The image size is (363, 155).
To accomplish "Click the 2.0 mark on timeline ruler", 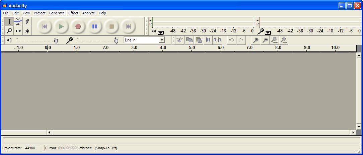I will (x=105, y=48).
